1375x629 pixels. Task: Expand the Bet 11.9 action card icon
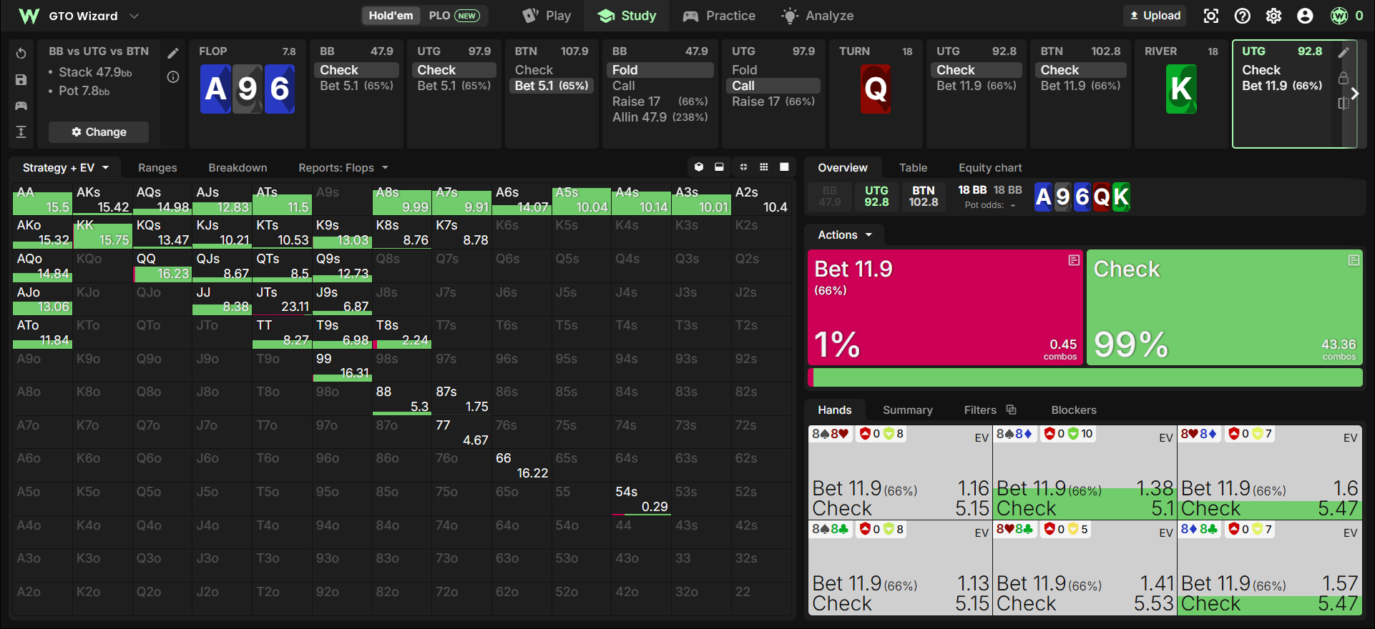pos(1074,260)
